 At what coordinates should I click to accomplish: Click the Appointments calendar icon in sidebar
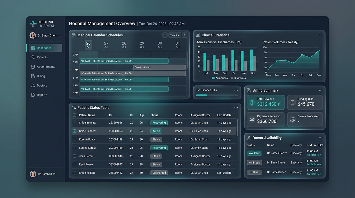(33, 67)
